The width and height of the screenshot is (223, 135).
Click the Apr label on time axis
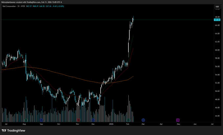[161, 125]
